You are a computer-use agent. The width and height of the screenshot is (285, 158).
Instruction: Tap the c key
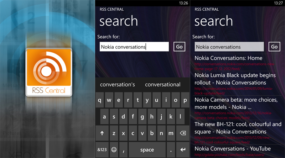[x=133, y=133]
